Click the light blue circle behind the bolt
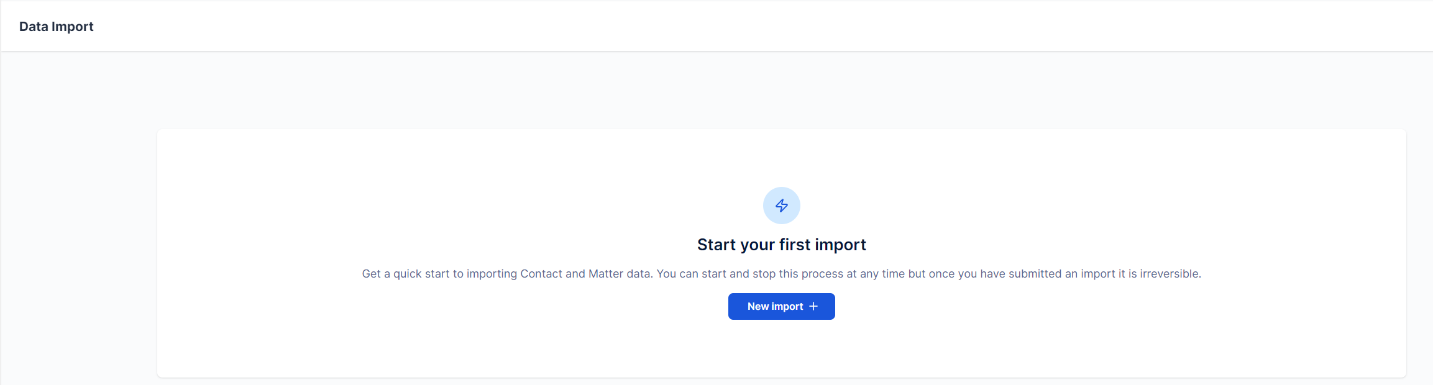The height and width of the screenshot is (385, 1433). pyautogui.click(x=782, y=206)
